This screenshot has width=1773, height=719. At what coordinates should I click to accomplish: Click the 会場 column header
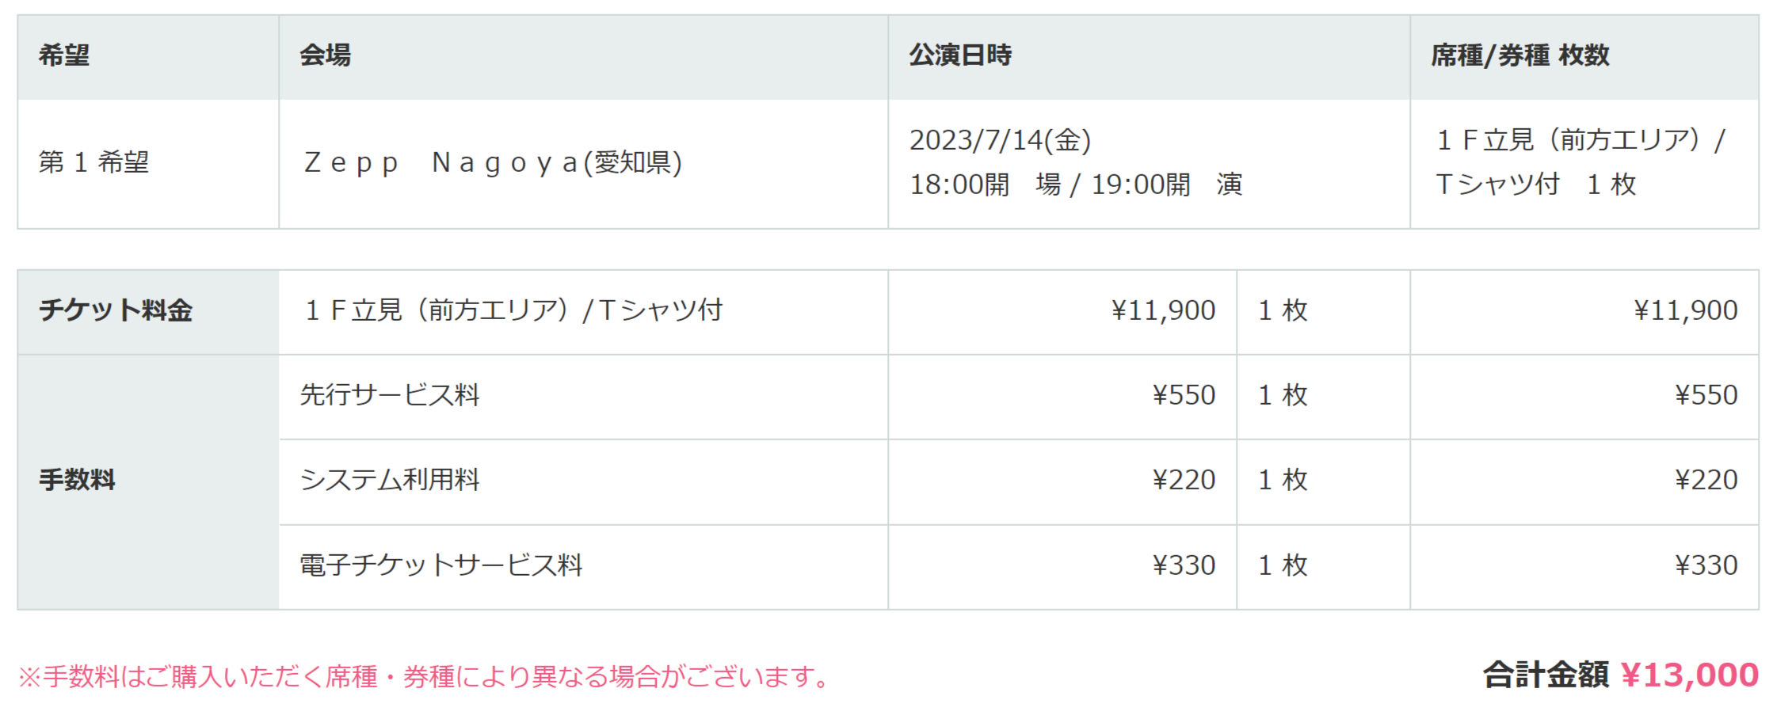tap(583, 57)
